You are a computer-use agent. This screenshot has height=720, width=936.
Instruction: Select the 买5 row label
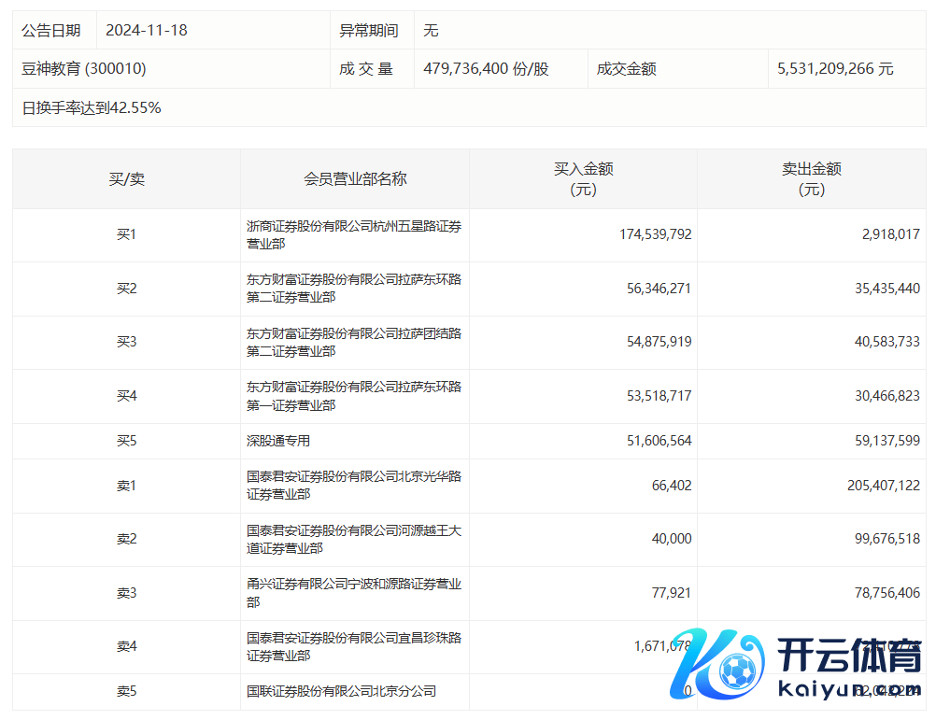click(x=126, y=441)
